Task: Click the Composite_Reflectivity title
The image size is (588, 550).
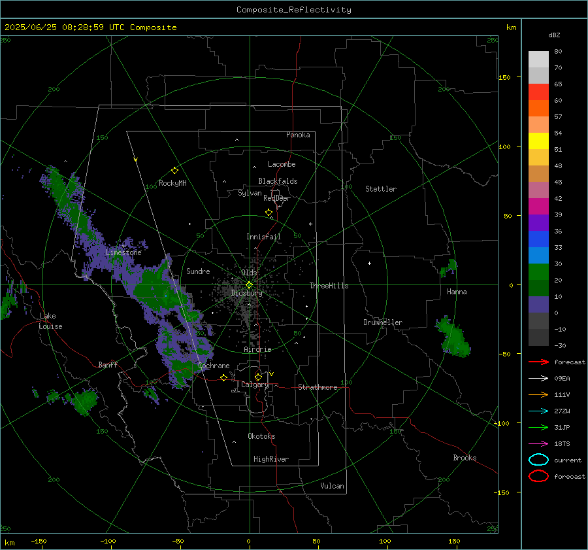Action: 294,10
